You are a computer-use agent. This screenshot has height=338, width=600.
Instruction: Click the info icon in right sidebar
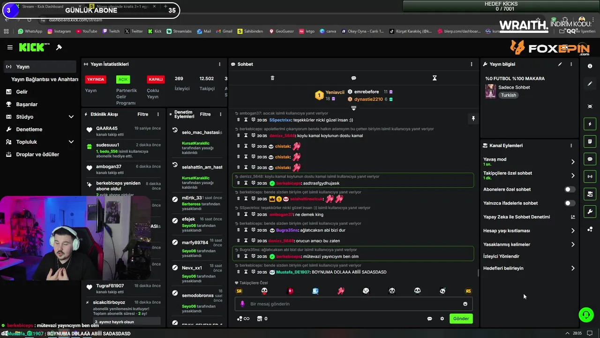click(x=590, y=66)
